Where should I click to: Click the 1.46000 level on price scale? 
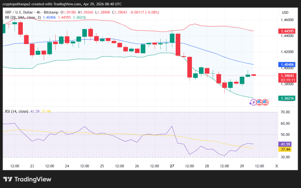pos(287,20)
